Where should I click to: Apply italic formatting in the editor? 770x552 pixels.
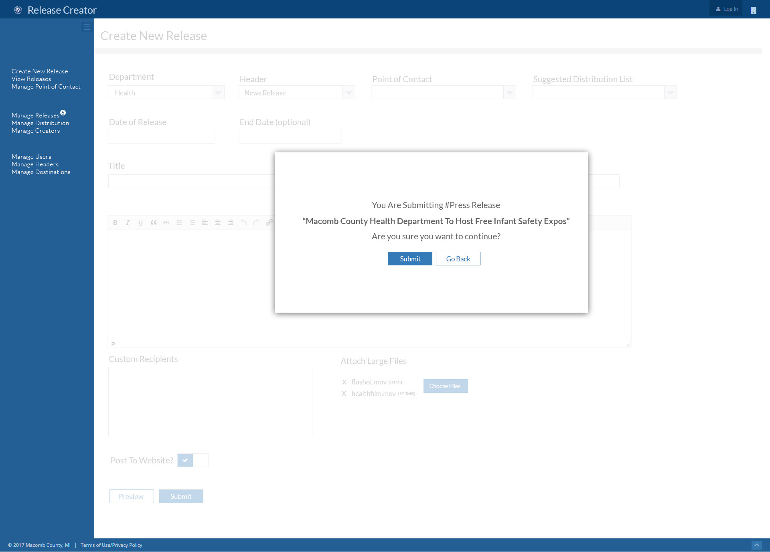(x=128, y=222)
